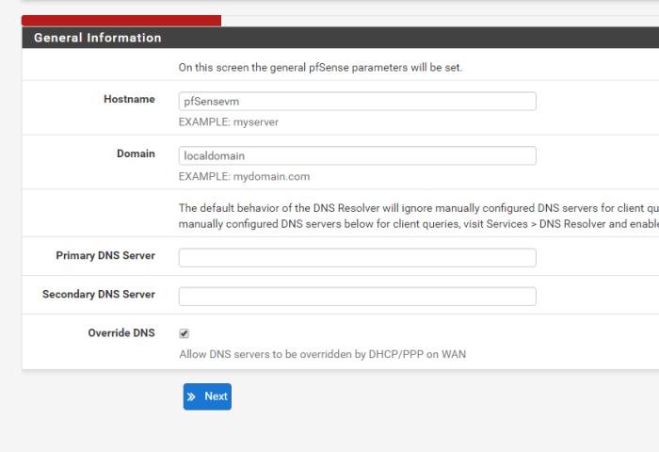The image size is (659, 452).
Task: Focus the Hostname field containing pfSensevm
Action: 357,101
